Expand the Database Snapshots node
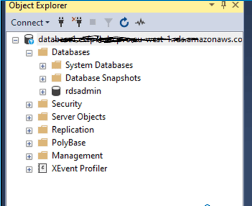Viewport: 252px width, 206px height. pos(42,78)
